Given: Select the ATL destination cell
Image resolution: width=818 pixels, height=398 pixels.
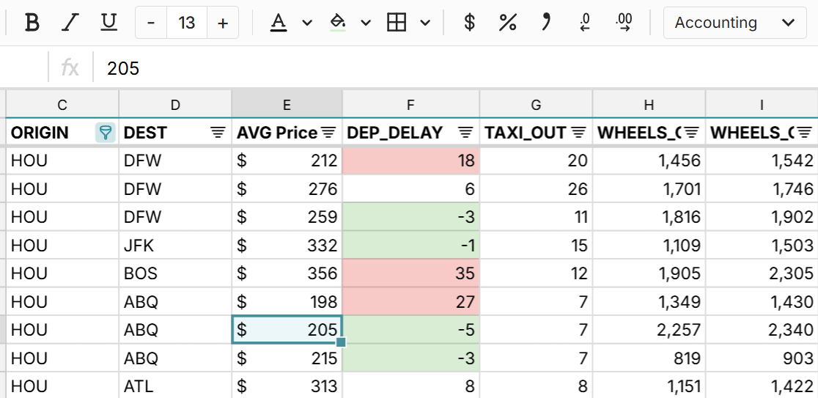Looking at the screenshot, I should 175,386.
